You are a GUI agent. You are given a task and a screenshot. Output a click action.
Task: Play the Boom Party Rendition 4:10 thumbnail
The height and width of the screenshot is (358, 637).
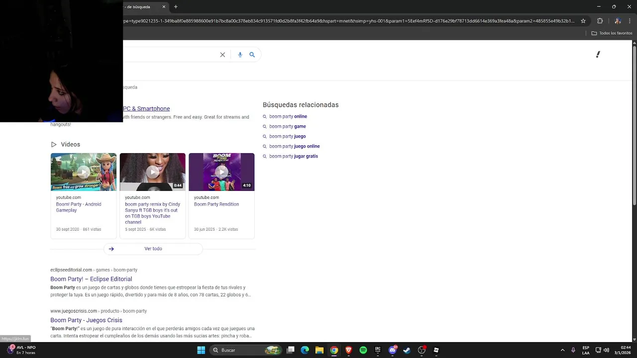(221, 172)
